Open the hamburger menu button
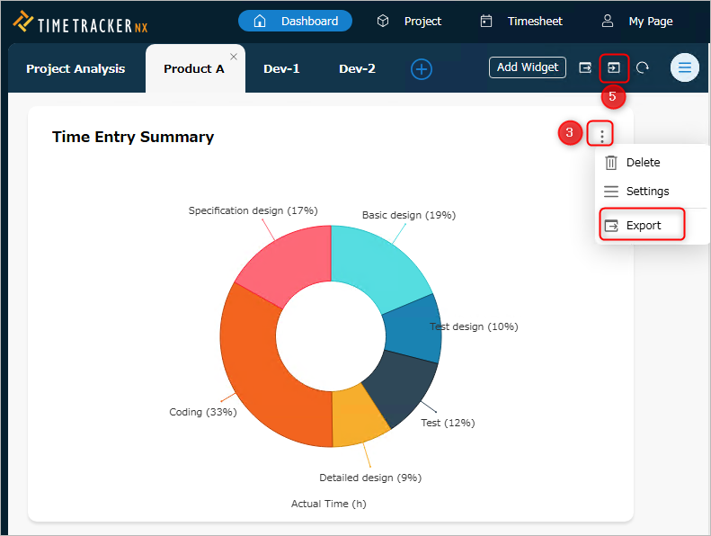This screenshot has height=536, width=711. [685, 67]
